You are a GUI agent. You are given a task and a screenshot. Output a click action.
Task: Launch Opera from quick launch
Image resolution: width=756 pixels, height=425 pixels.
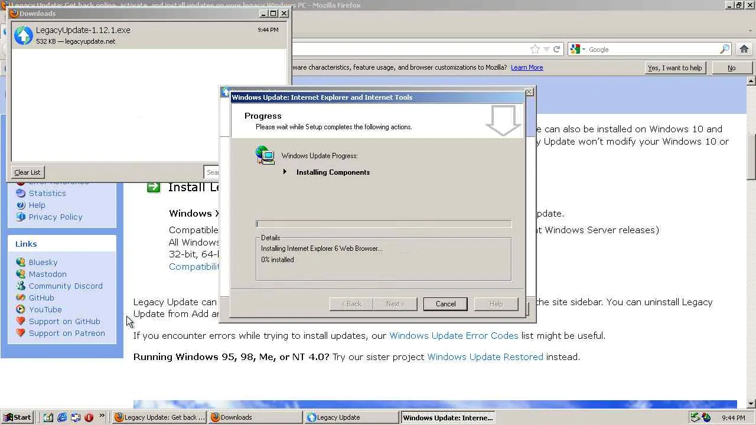click(x=89, y=417)
